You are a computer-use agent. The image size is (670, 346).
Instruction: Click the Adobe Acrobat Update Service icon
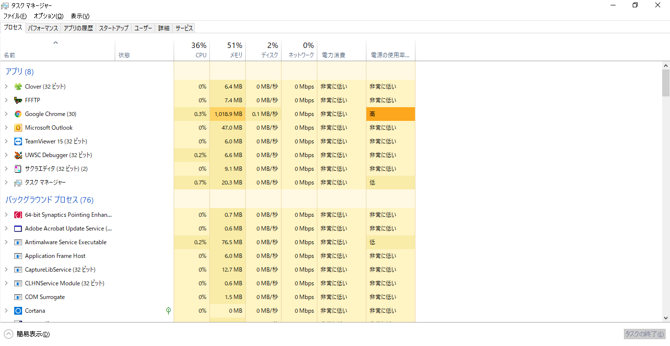tap(18, 229)
